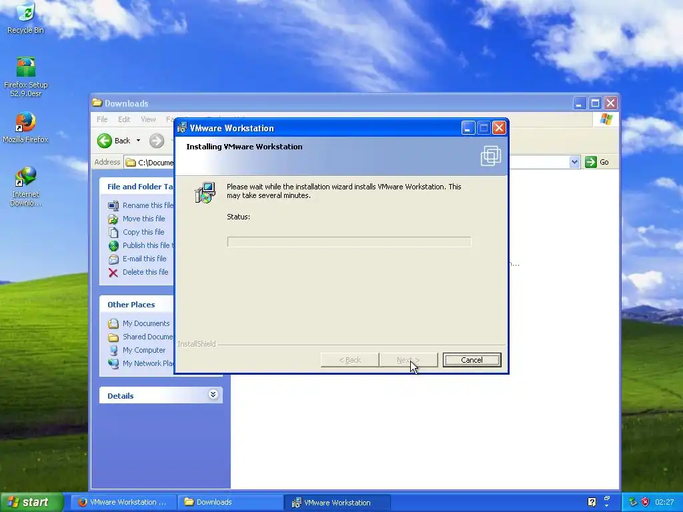Expand the Details panel chevron

point(213,395)
